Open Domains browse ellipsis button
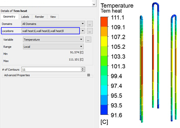The image size is (180, 128). pos(90,24)
